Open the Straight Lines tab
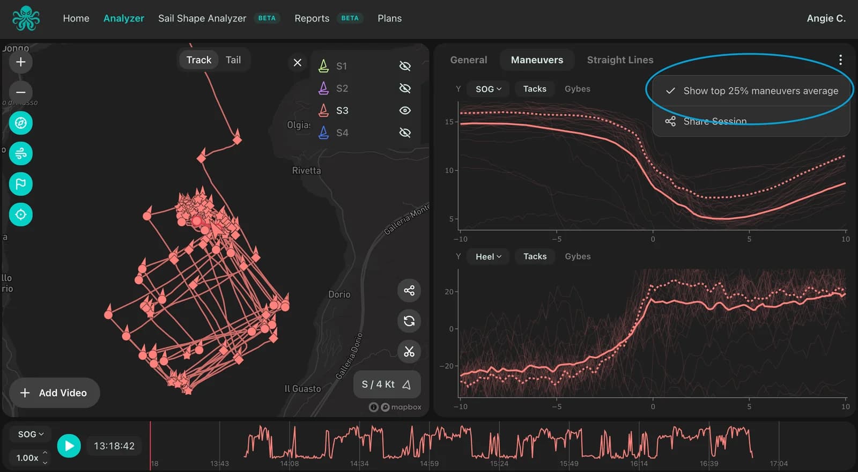858x472 pixels. click(x=620, y=60)
